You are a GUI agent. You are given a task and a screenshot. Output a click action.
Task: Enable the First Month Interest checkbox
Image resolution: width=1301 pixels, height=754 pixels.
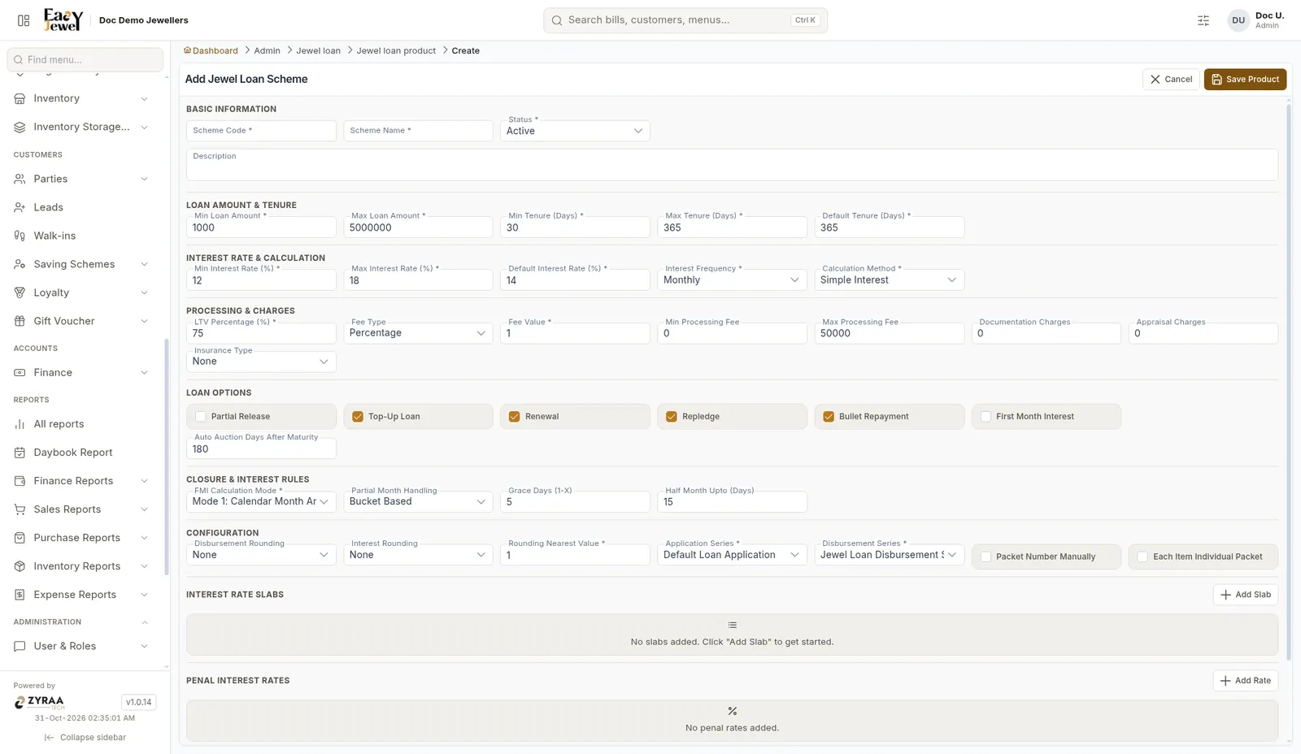tap(986, 417)
